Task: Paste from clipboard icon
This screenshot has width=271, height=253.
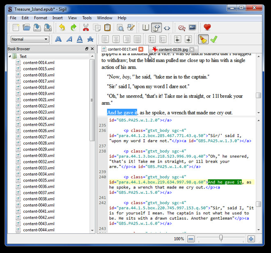Action: (107, 28)
